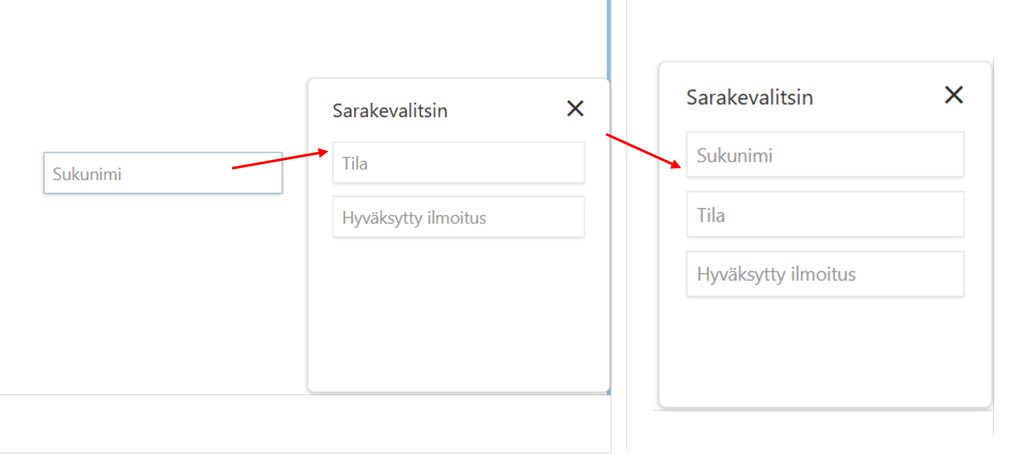The height and width of the screenshot is (454, 1010).
Task: Click the red arrowhead pointing at Tila
Action: [324, 152]
